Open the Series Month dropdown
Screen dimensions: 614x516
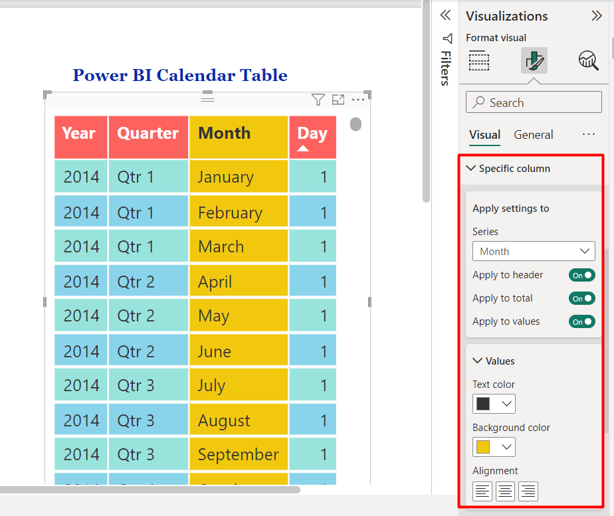(x=534, y=251)
